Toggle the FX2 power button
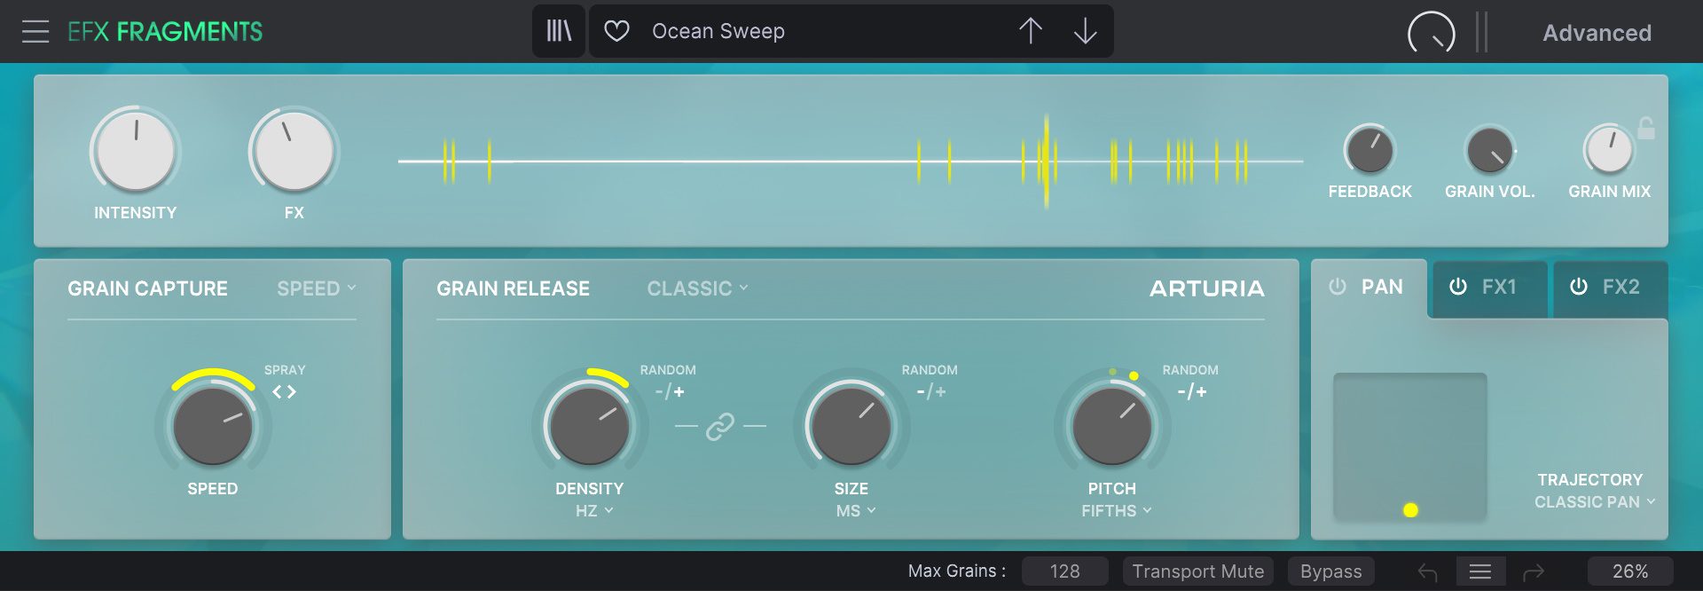The image size is (1703, 591). [x=1578, y=287]
